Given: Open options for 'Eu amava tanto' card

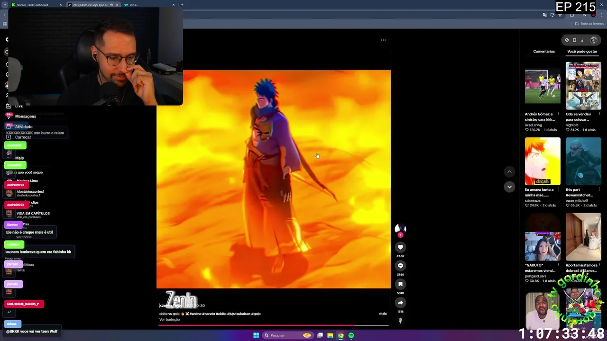Looking at the screenshot, I should pos(558,189).
